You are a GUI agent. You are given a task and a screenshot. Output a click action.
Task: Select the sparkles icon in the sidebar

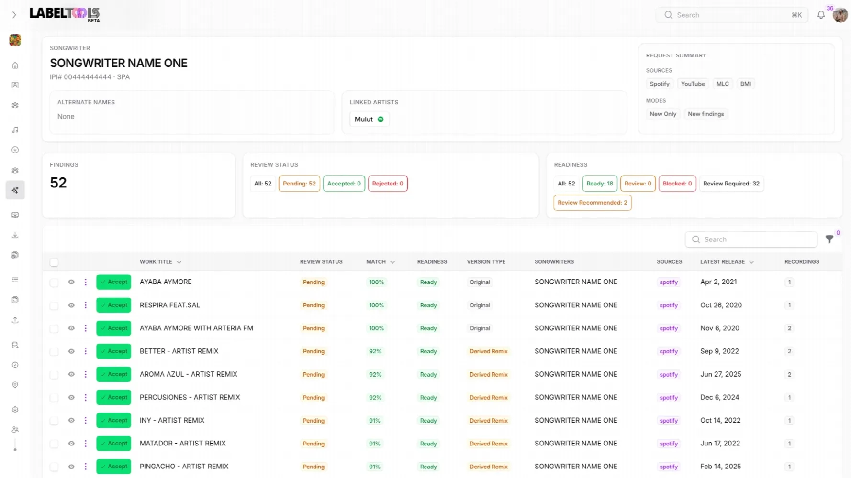[x=15, y=190]
